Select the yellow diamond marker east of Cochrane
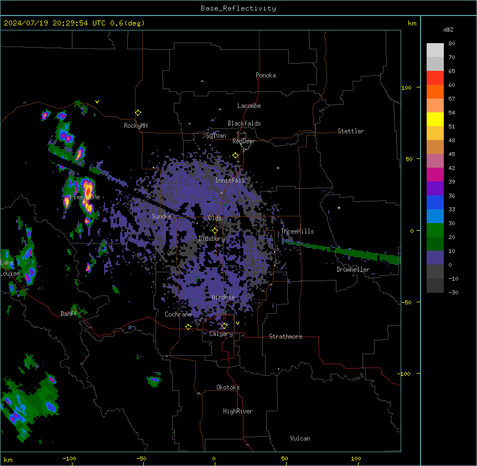 tap(188, 327)
